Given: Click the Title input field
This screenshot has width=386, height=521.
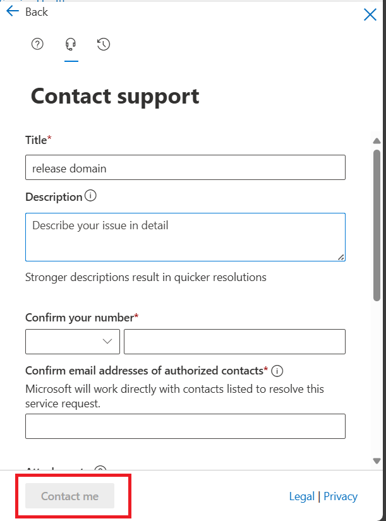Looking at the screenshot, I should pyautogui.click(x=185, y=167).
